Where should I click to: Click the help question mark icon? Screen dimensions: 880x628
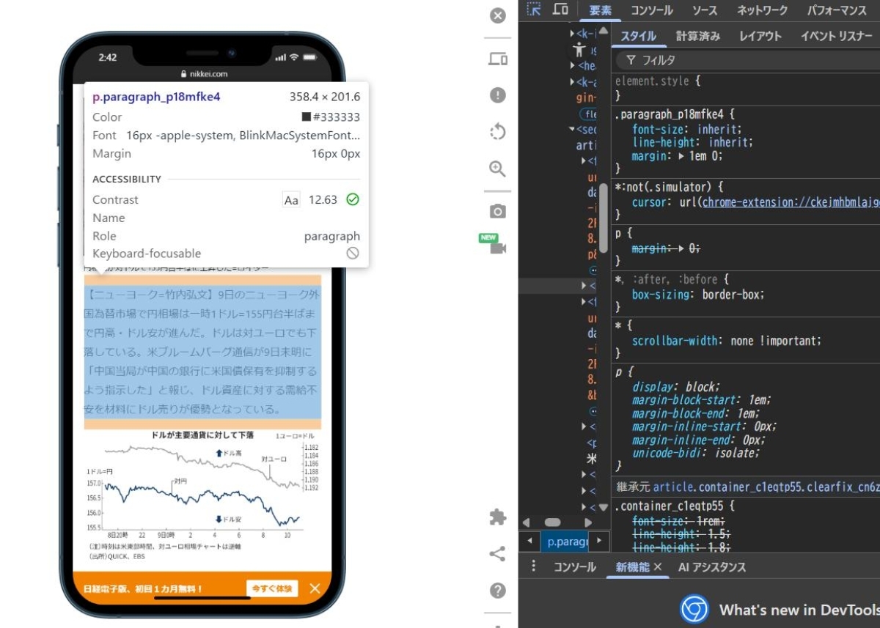point(498,591)
